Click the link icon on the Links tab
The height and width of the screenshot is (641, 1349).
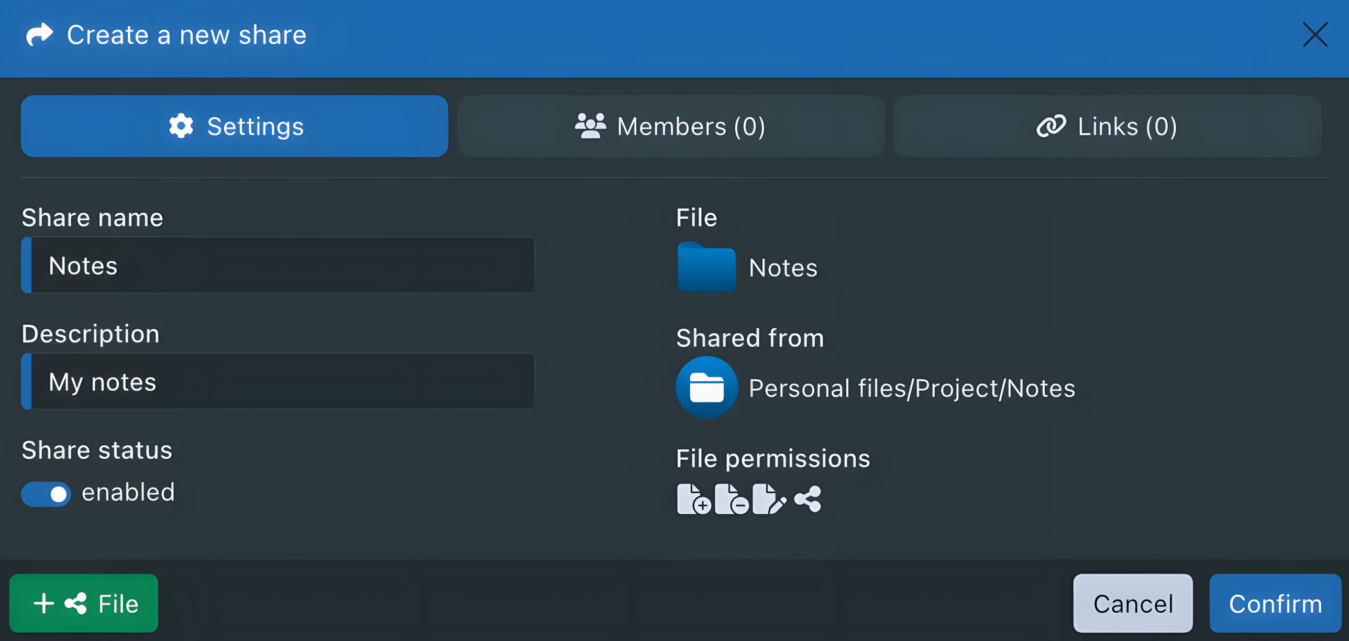pyautogui.click(x=1051, y=126)
